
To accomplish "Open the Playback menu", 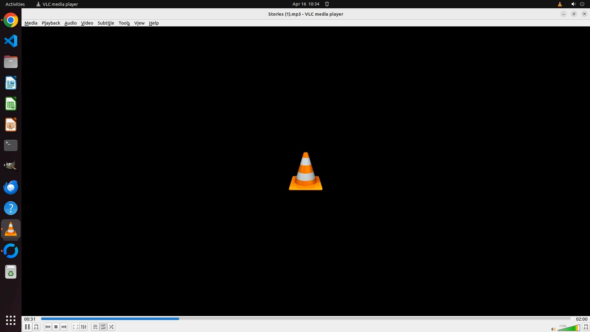I will 51,23.
